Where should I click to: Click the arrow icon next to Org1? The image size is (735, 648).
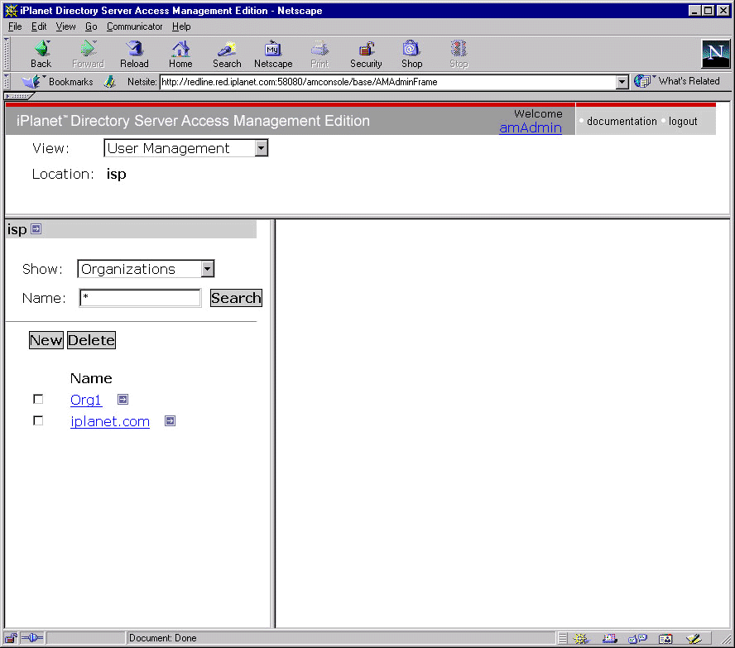click(x=122, y=399)
